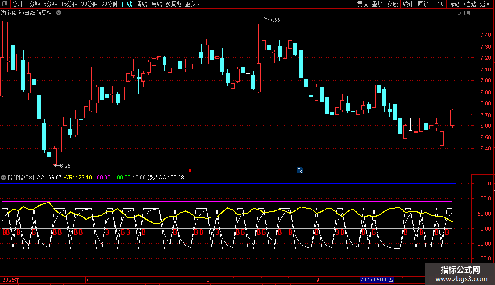495x285 pixels.
Task: Toggle the left sidebar panel icon
Action: click(5, 4)
